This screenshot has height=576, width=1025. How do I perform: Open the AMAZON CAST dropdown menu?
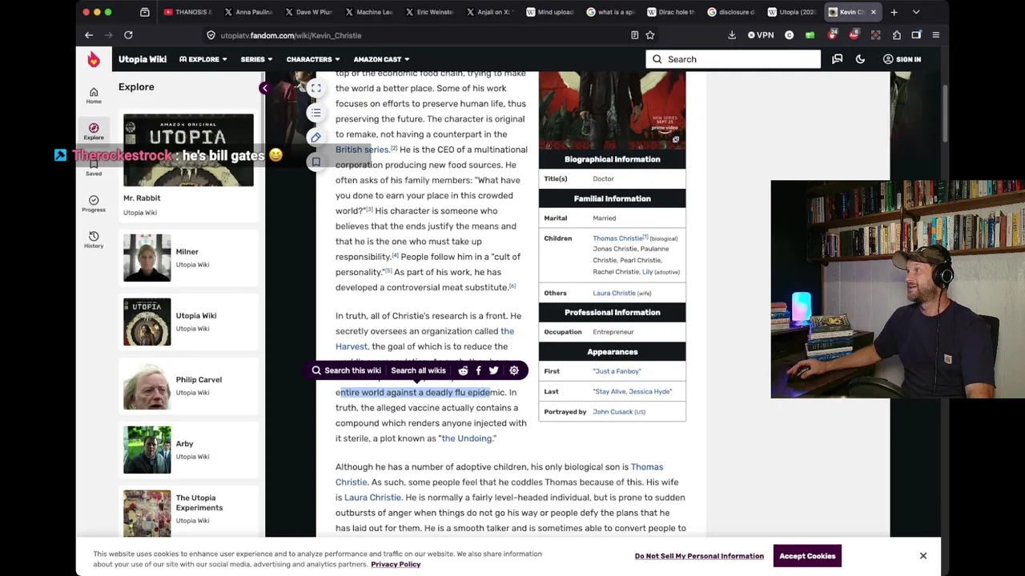pos(381,59)
